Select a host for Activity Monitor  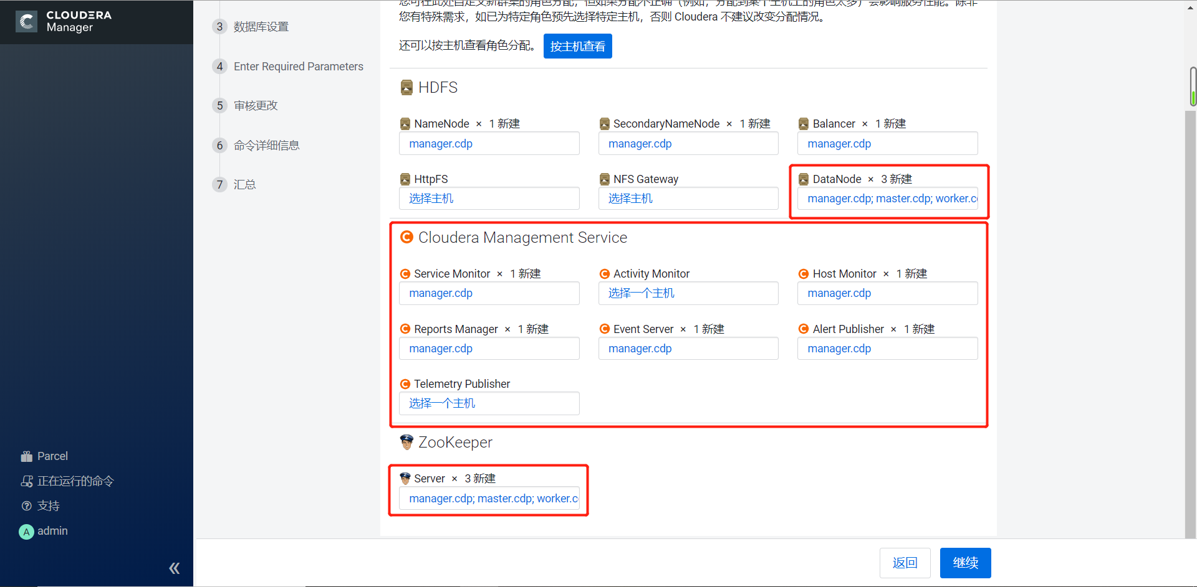(x=688, y=293)
